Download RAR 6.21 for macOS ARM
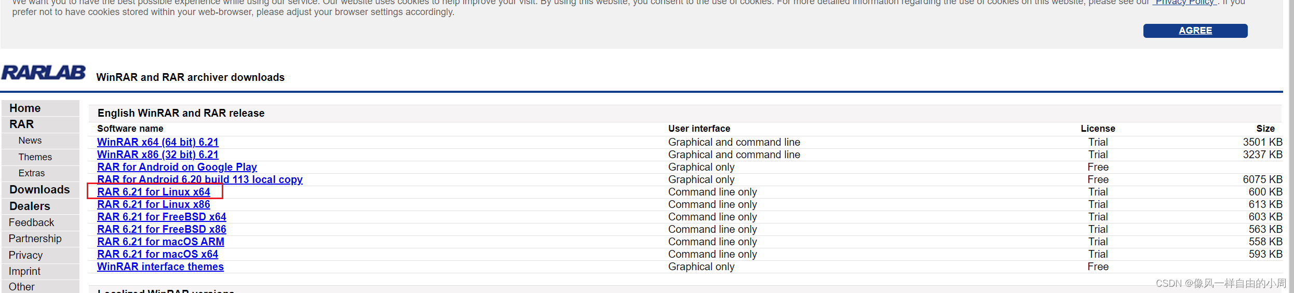This screenshot has width=1294, height=293. pos(160,242)
